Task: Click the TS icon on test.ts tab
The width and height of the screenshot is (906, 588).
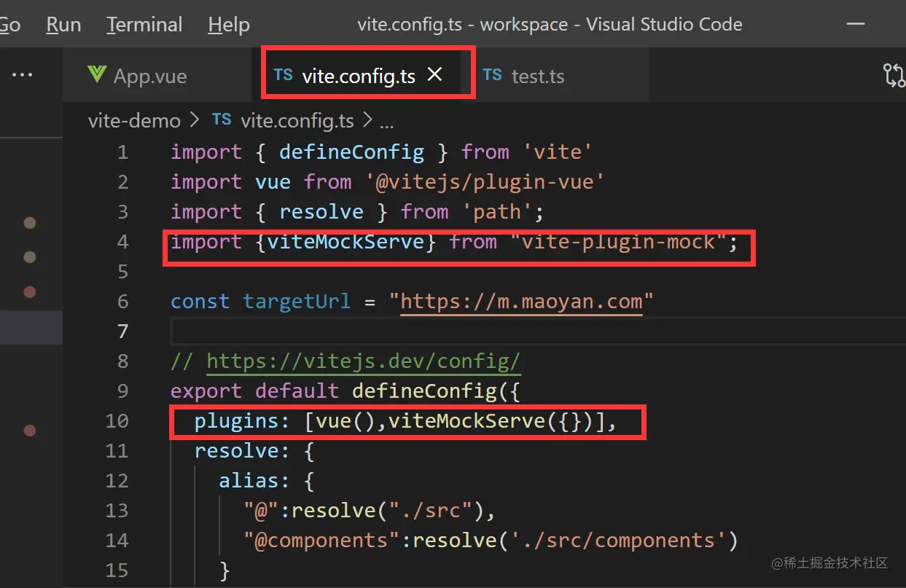Action: coord(493,74)
